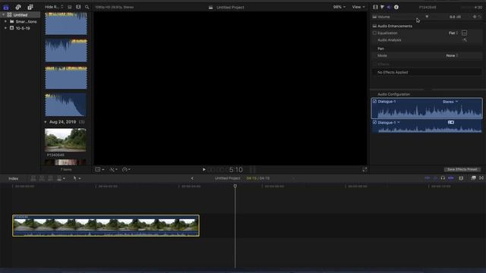This screenshot has height=273, width=486.
Task: Open the Libraries sidebar icon
Action: click(6, 7)
